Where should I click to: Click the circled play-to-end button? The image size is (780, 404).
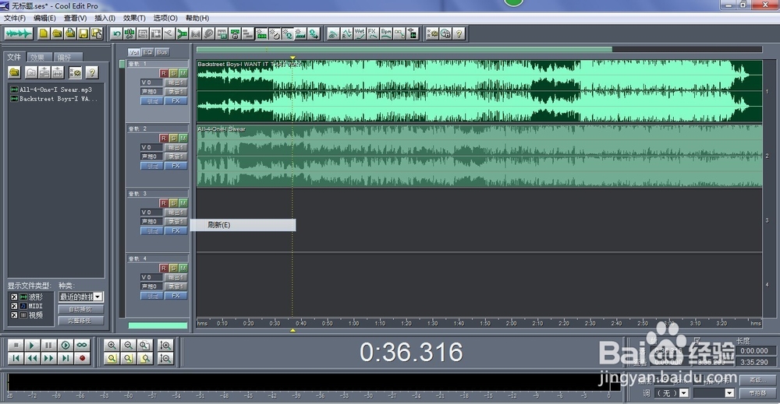click(x=66, y=345)
